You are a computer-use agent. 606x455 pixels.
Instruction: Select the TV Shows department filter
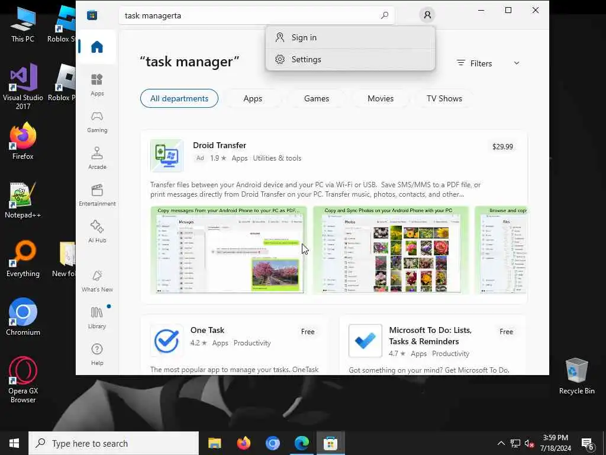click(444, 98)
